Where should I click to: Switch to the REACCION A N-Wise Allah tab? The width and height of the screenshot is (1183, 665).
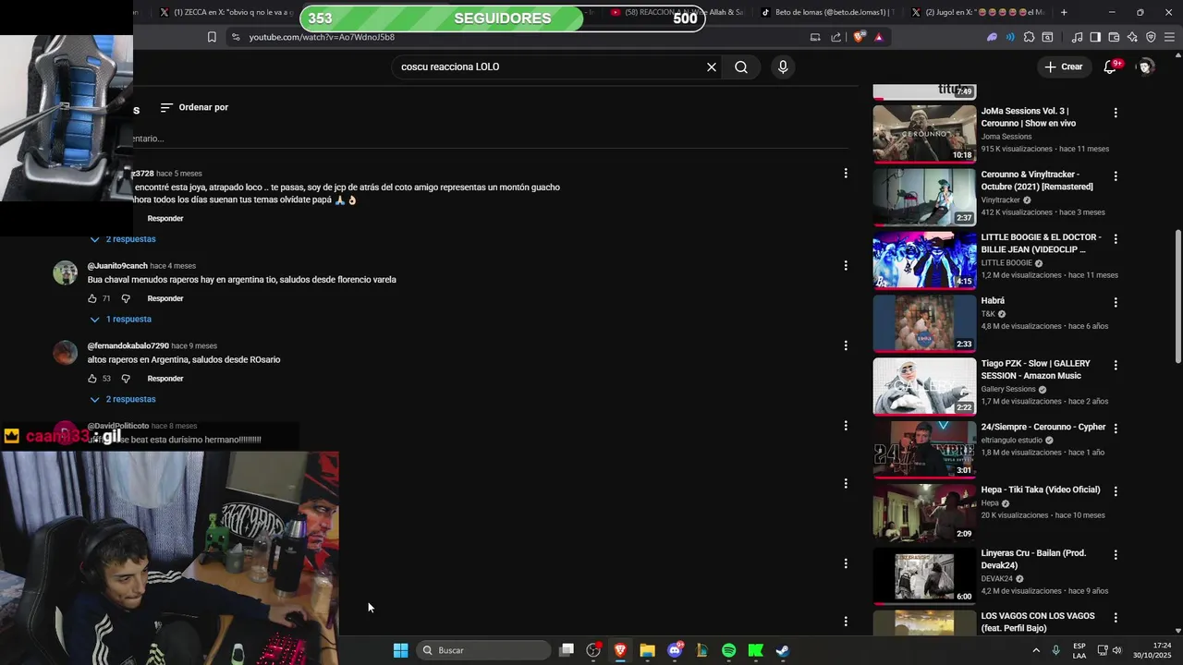678,12
